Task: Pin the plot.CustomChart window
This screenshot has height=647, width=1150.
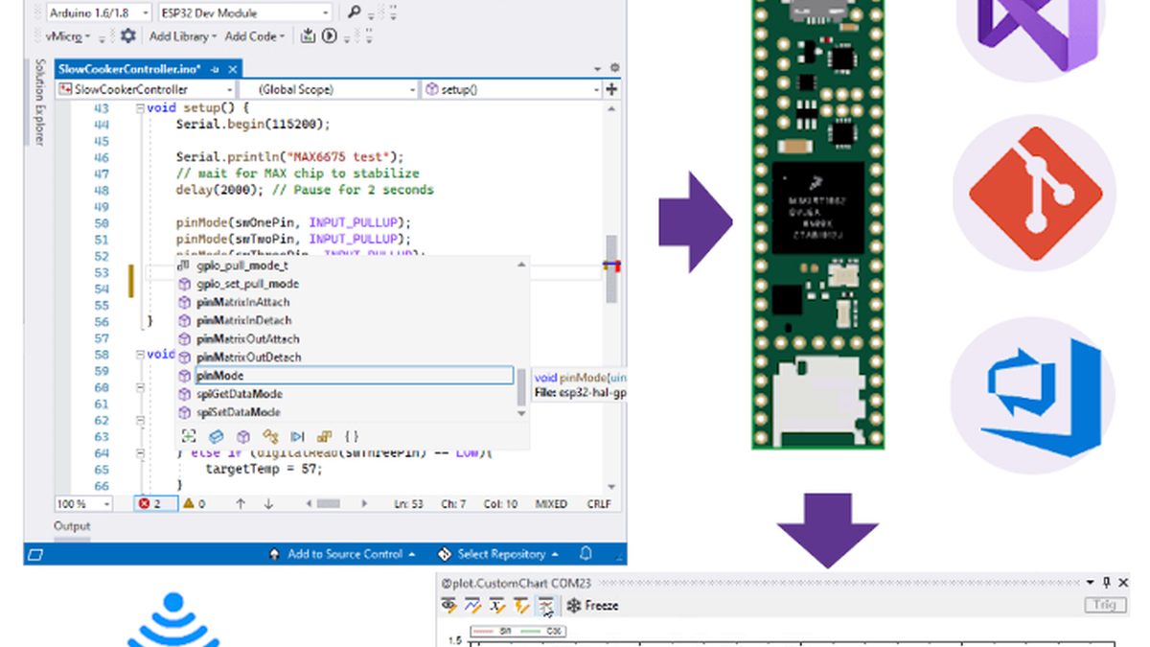Action: click(x=1108, y=582)
